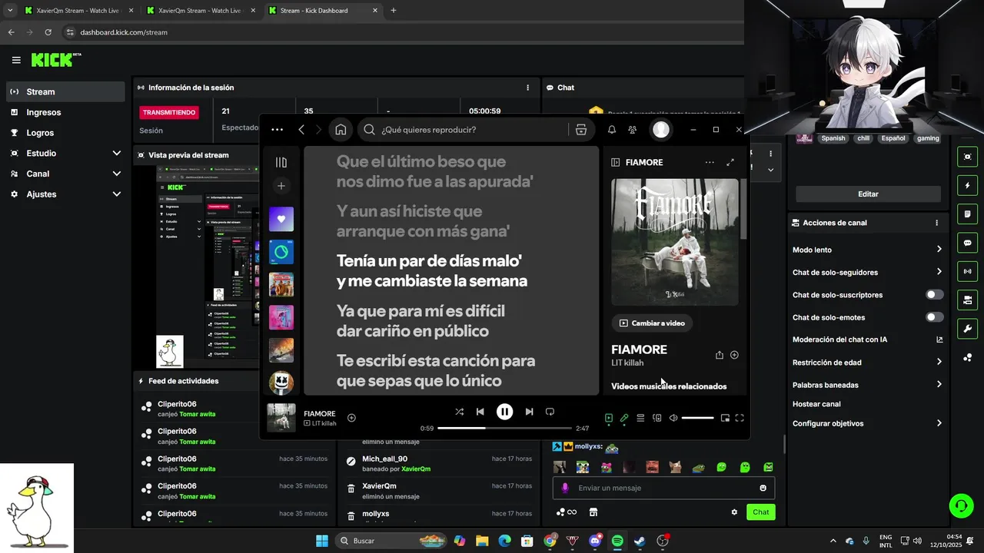Open chat shop storefront icon
This screenshot has height=553, width=984.
click(593, 512)
